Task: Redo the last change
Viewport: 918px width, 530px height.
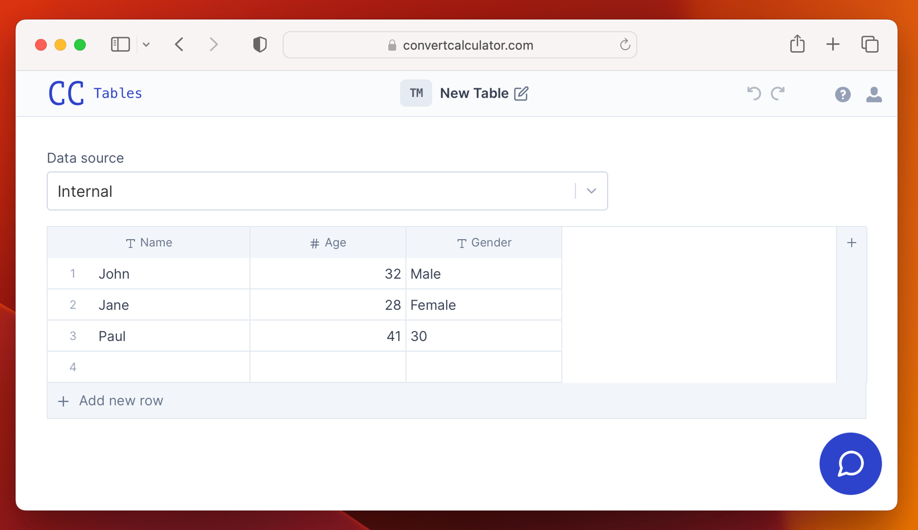Action: pos(778,93)
